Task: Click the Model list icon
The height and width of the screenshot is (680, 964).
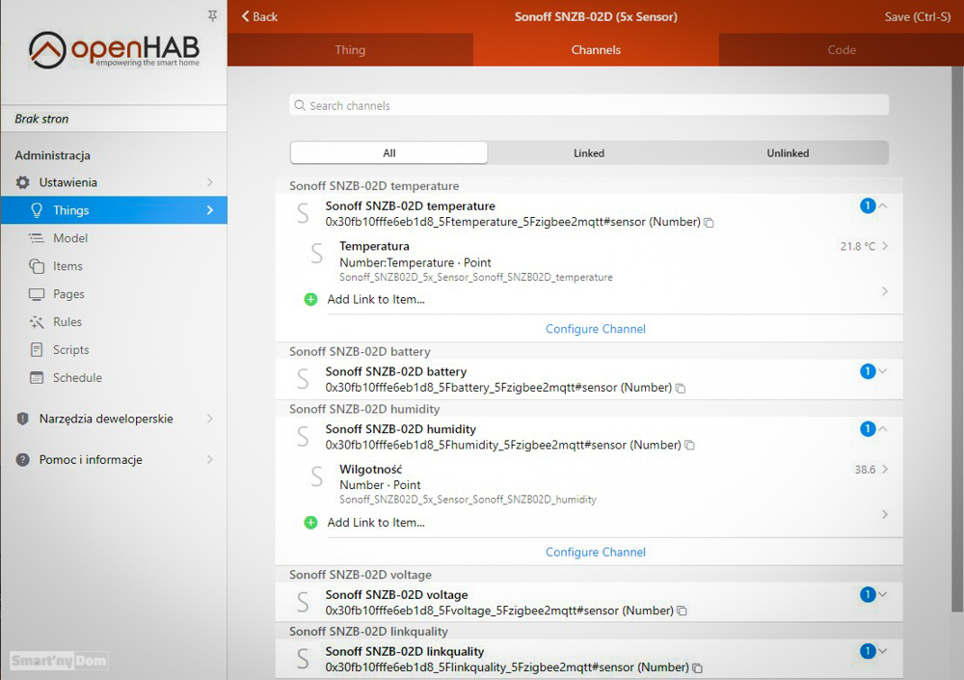Action: (x=37, y=238)
